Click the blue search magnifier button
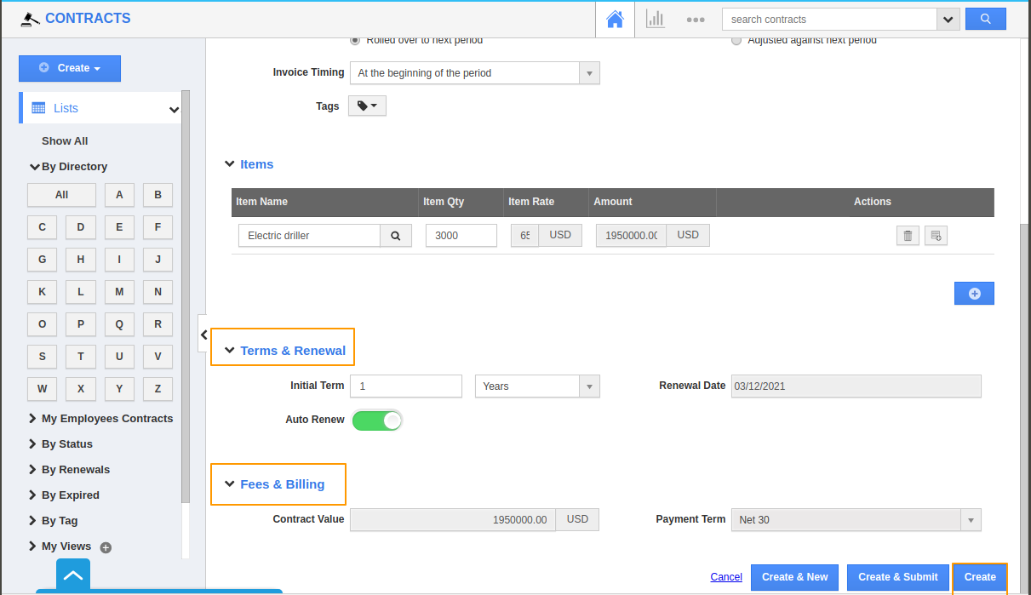Image resolution: width=1031 pixels, height=595 pixels. [986, 19]
